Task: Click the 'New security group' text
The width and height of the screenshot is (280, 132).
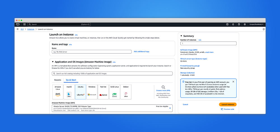Action: [x=188, y=68]
